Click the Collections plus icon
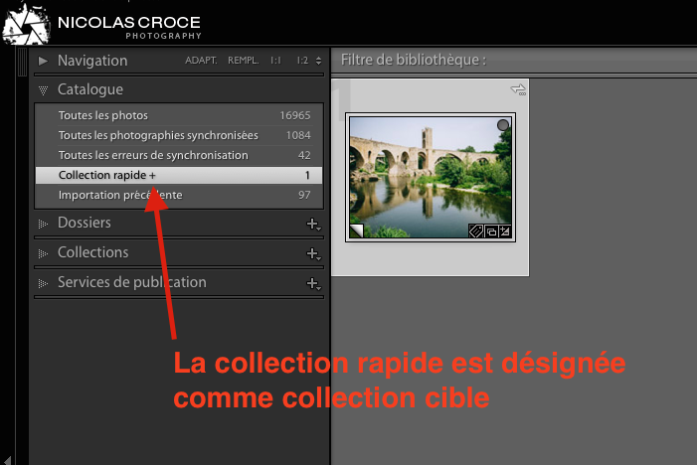The width and height of the screenshot is (697, 465). tap(313, 254)
